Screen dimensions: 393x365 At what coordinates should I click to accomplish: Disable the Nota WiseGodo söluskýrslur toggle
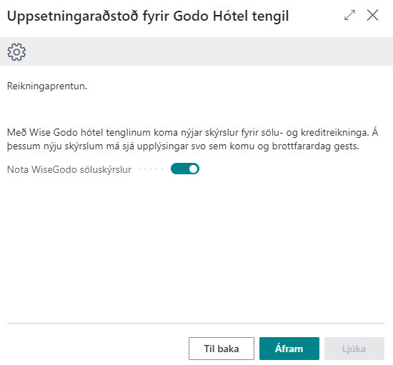tap(185, 169)
